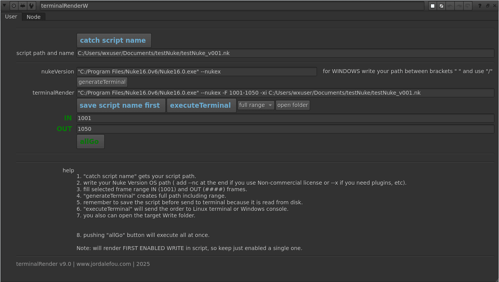Click the executeTerminal button
Viewport: 499px width, 282px height.
click(200, 105)
